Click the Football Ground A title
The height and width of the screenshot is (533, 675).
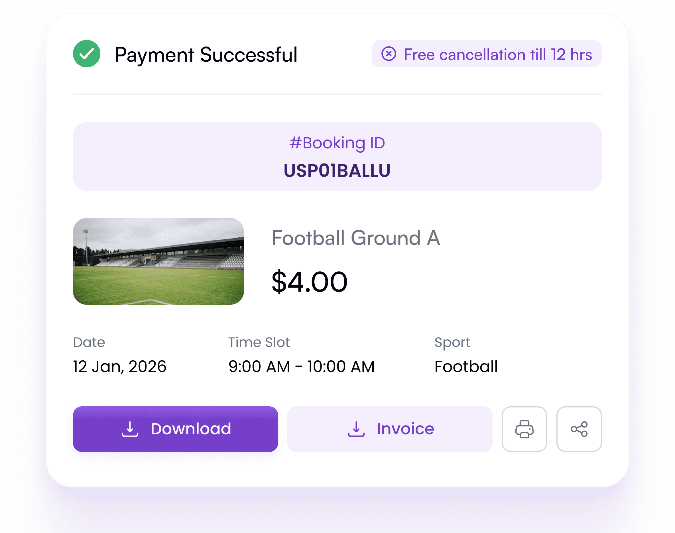point(356,238)
